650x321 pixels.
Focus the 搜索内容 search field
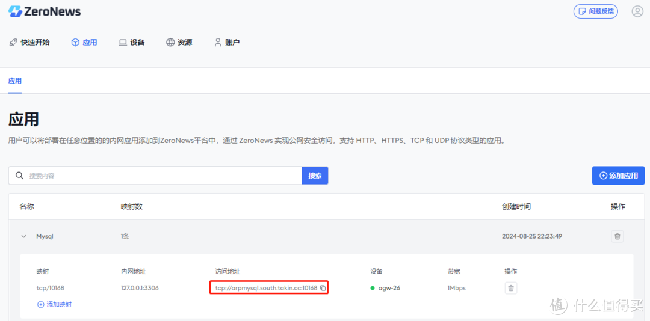coord(155,176)
